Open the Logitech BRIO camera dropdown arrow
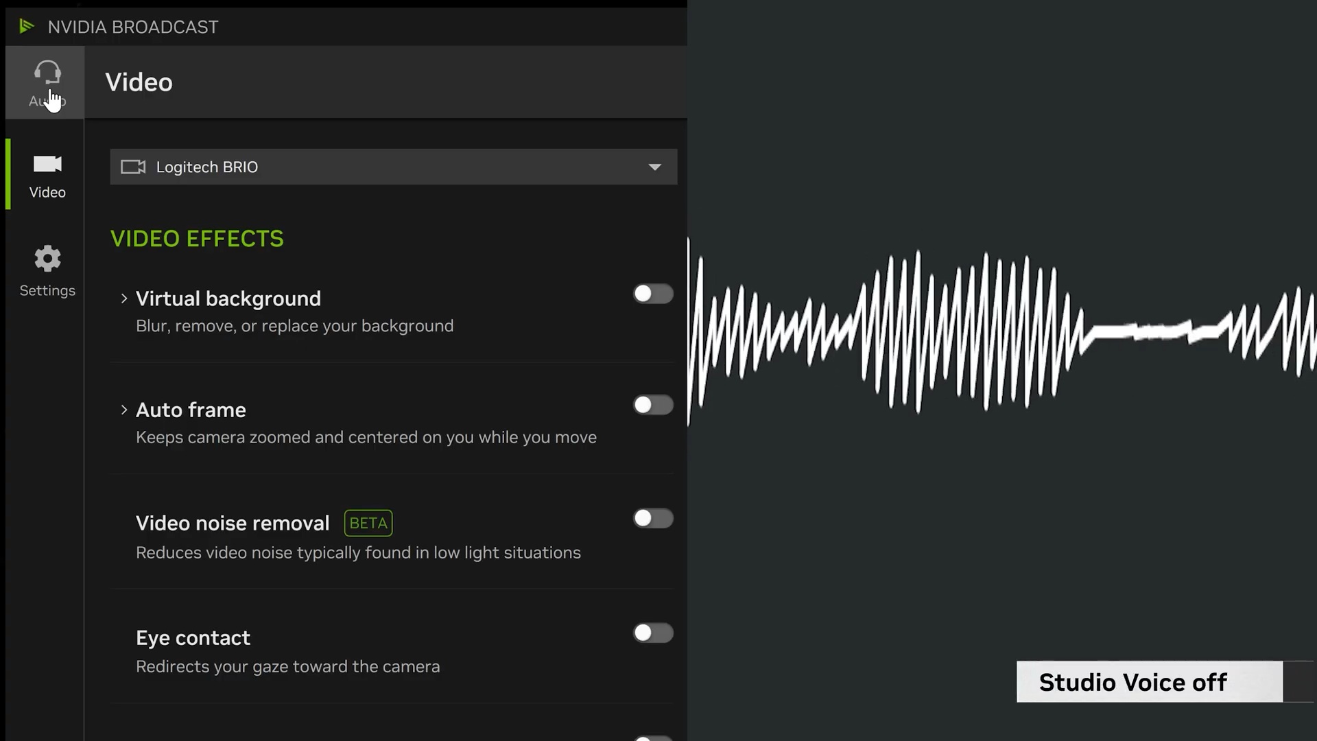The height and width of the screenshot is (741, 1317). (654, 167)
